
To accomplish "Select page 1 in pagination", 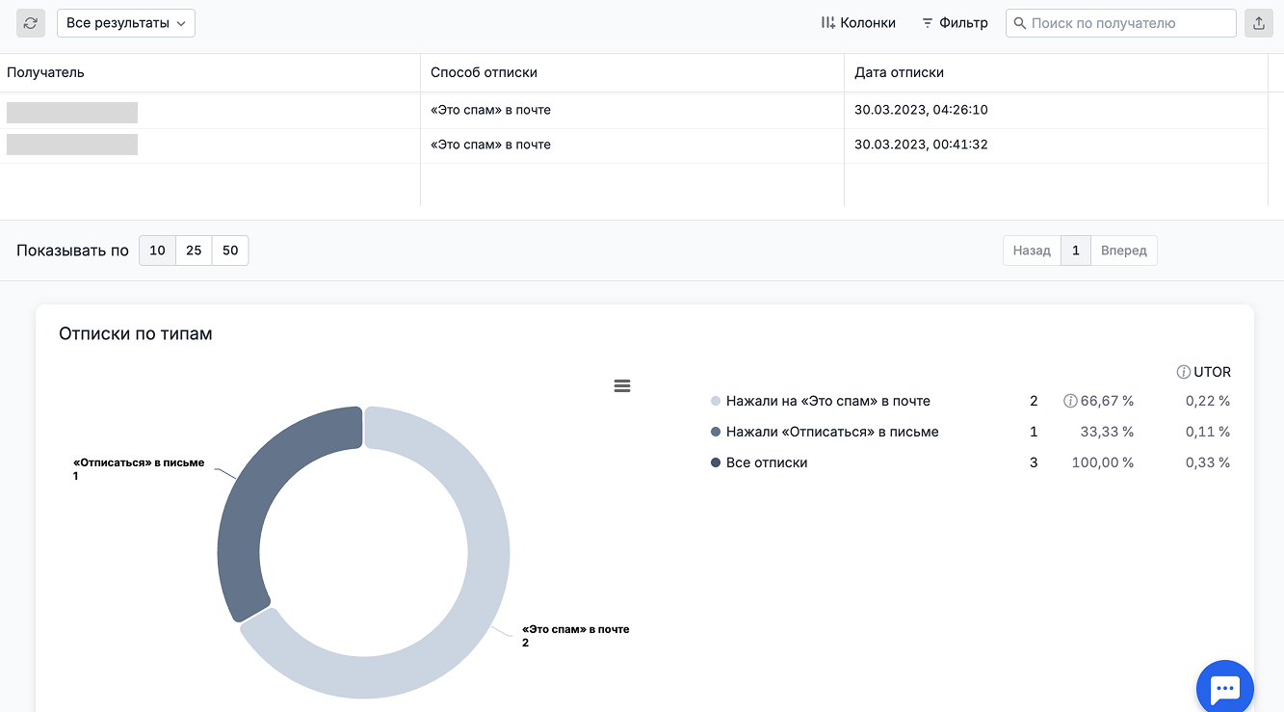I will point(1076,251).
